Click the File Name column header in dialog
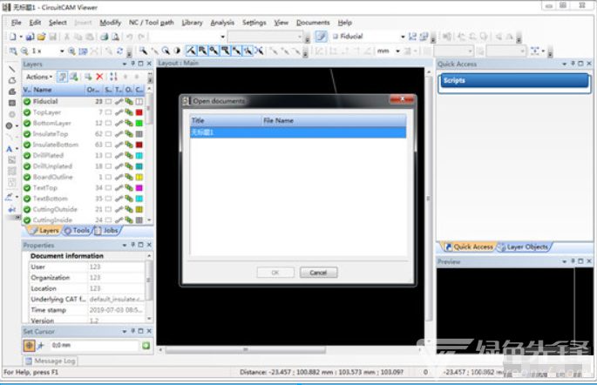 (334, 120)
